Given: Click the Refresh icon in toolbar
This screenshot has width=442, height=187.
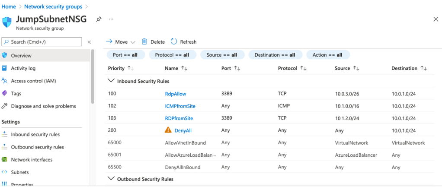Looking at the screenshot, I should 174,41.
